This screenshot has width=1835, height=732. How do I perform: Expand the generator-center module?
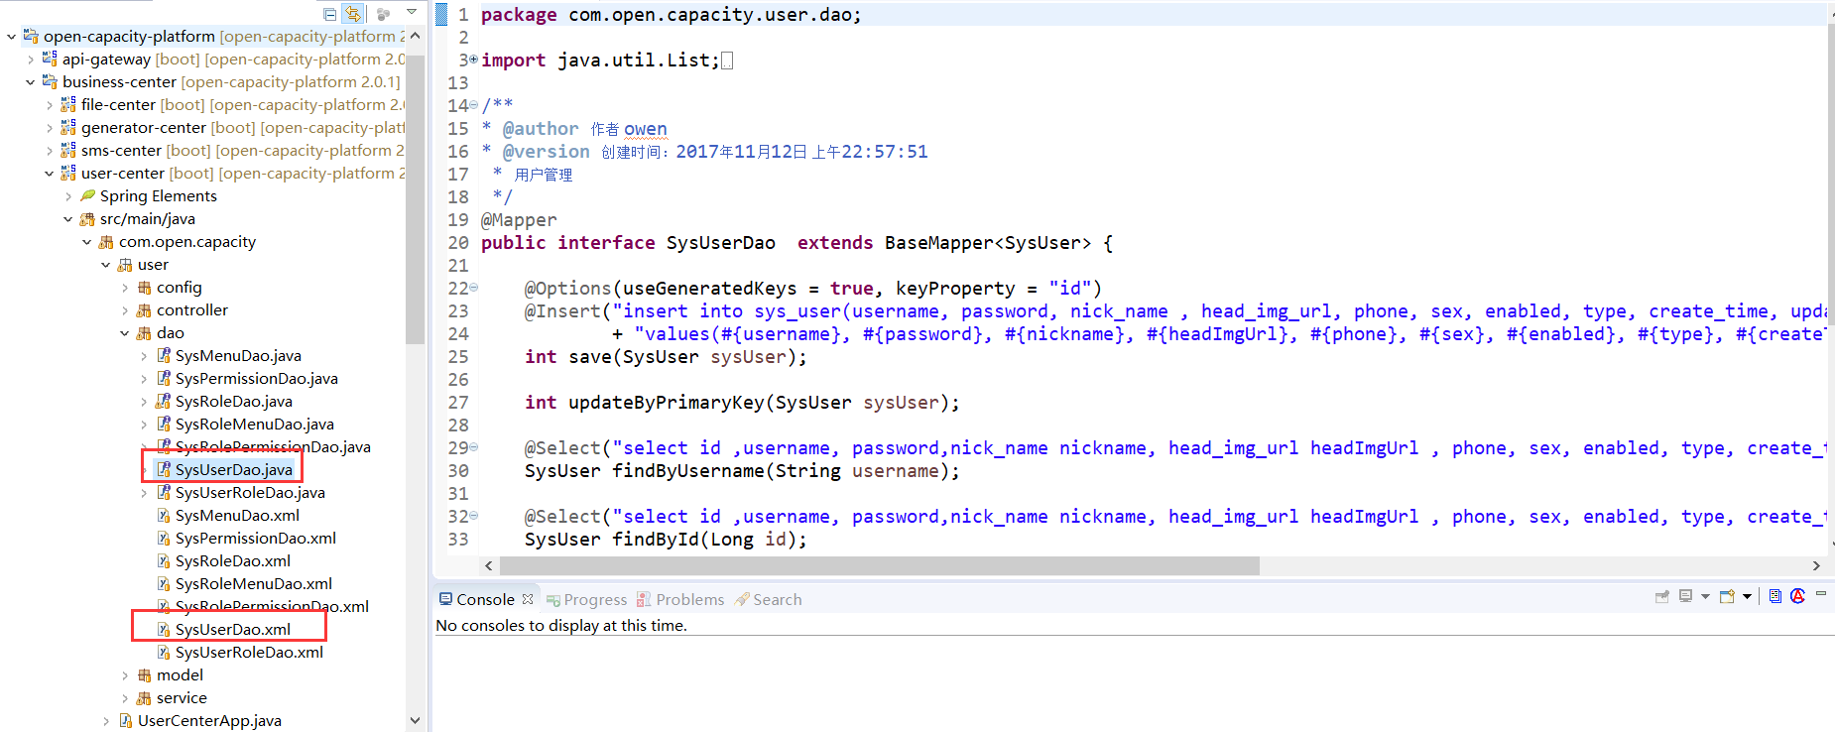point(50,128)
